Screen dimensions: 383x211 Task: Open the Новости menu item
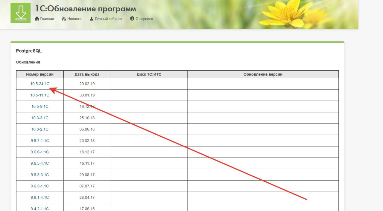(x=74, y=19)
